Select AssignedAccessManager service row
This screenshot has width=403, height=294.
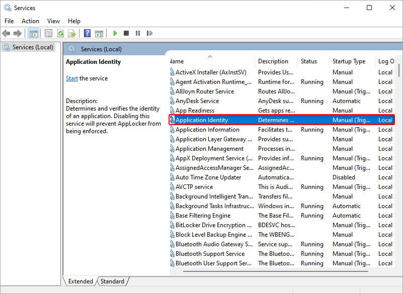coord(282,168)
